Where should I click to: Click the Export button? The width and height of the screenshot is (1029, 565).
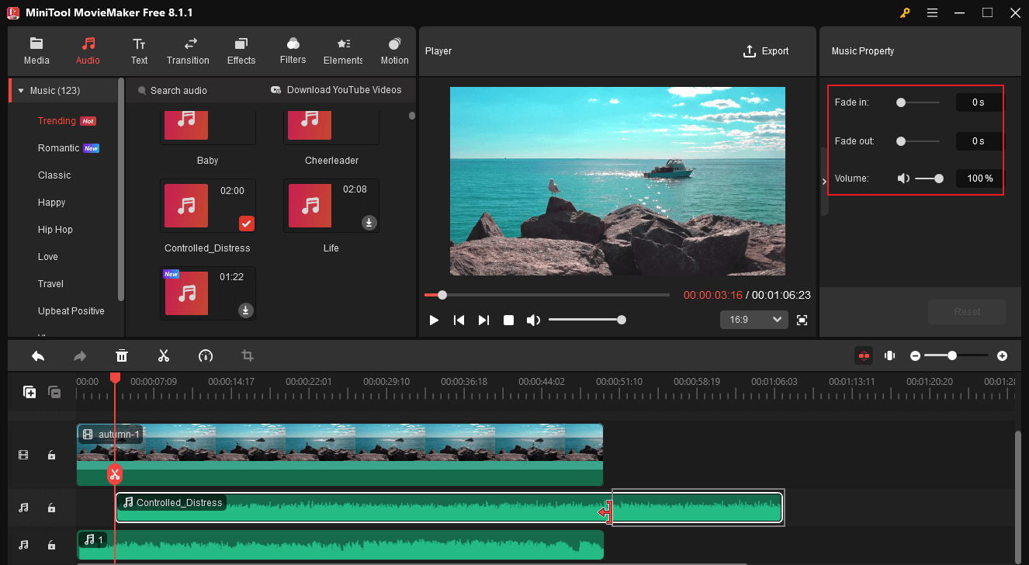[766, 51]
